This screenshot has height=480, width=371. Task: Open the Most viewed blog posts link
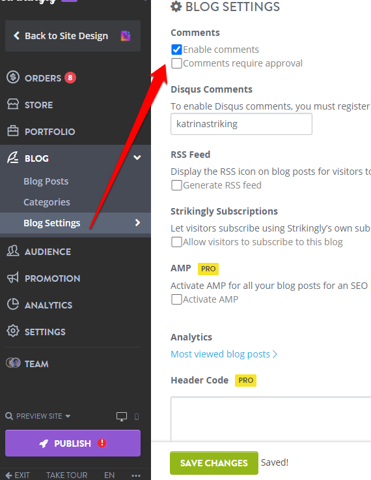224,354
